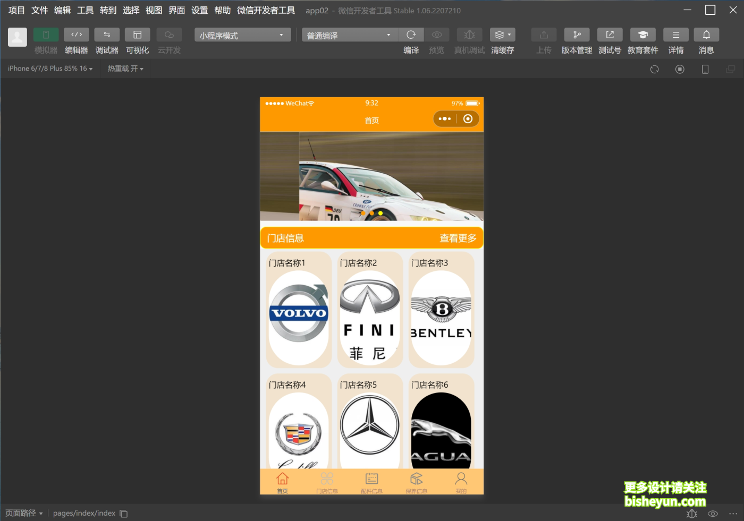Screen dimensions: 744x521
Task: Click the mini program three-dots menu button
Action: (x=445, y=119)
